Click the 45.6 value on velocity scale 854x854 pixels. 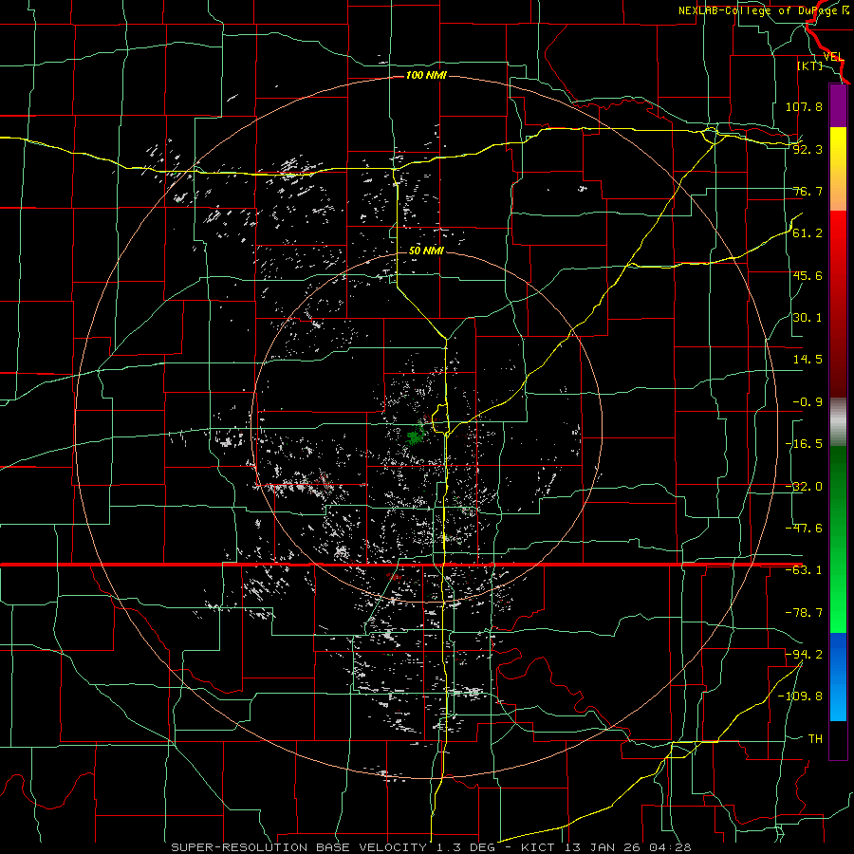click(x=808, y=275)
